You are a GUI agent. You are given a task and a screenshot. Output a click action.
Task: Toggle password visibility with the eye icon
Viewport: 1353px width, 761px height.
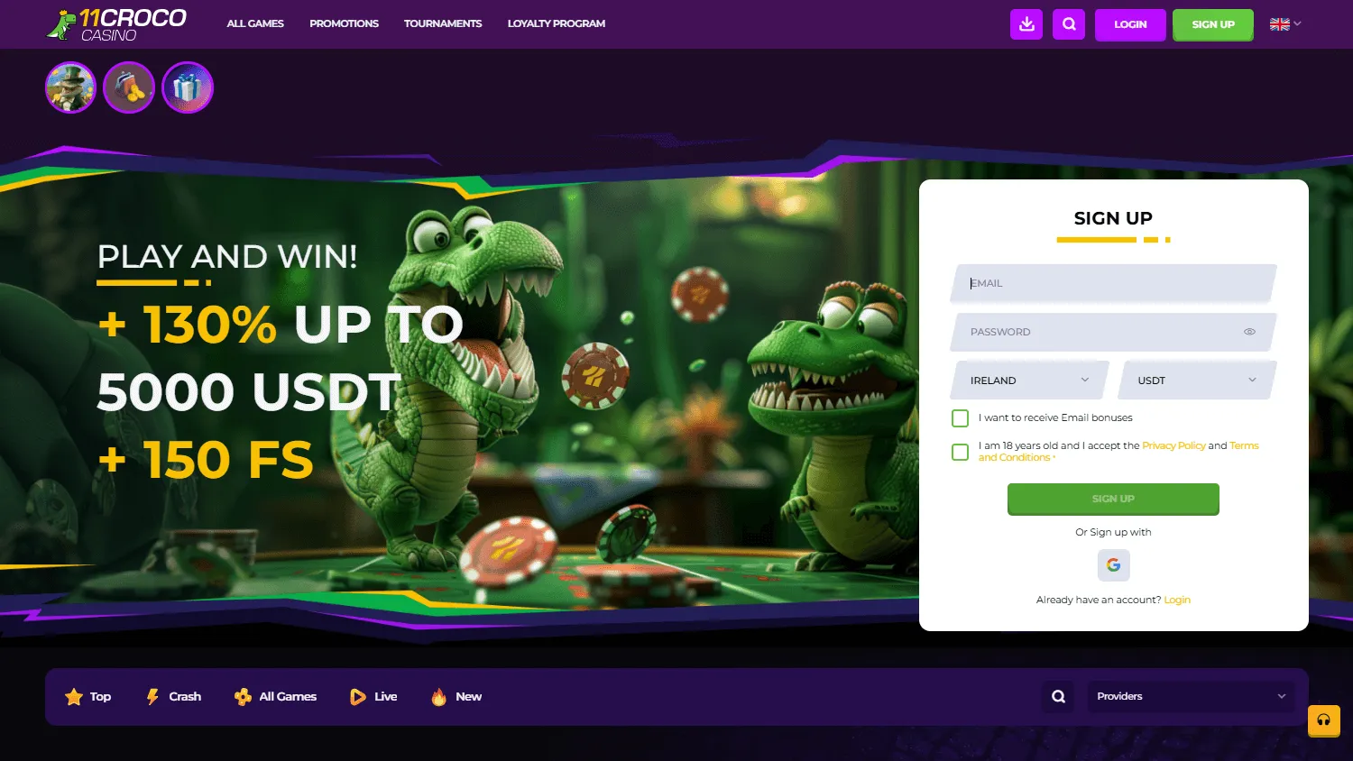pos(1249,332)
